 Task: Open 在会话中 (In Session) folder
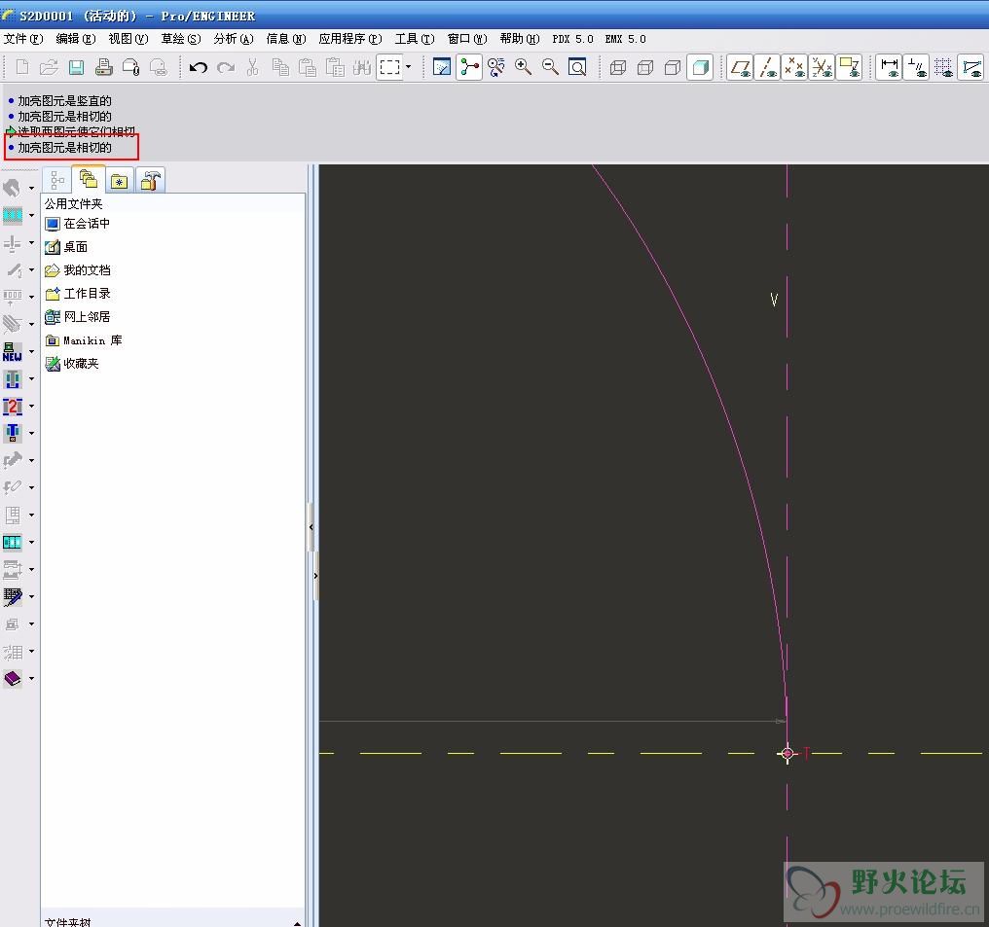click(78, 224)
